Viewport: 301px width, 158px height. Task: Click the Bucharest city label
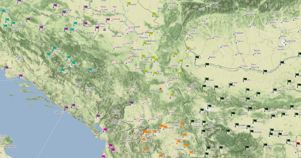click(290, 41)
